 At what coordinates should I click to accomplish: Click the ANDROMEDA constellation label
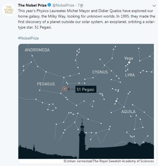point(37,50)
